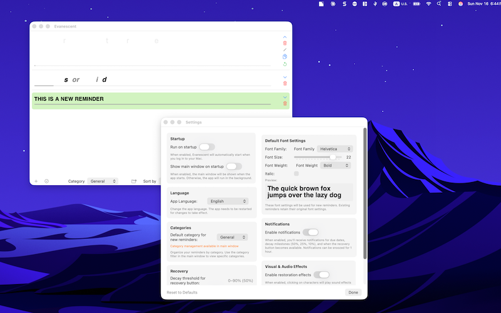This screenshot has width=501, height=313.
Task: Toggle the Run on startup switch
Action: [x=207, y=146]
